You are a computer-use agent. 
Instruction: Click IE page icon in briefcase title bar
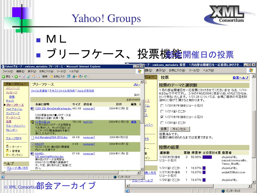click(x=3, y=66)
